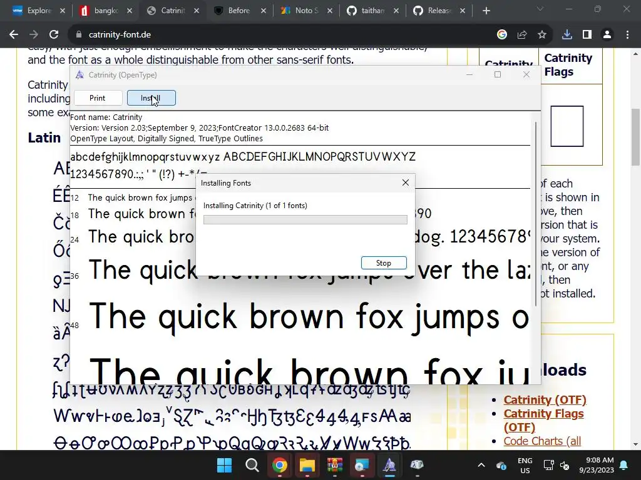Open Chrome tab search chevron
The image size is (641, 480).
pyautogui.click(x=540, y=9)
